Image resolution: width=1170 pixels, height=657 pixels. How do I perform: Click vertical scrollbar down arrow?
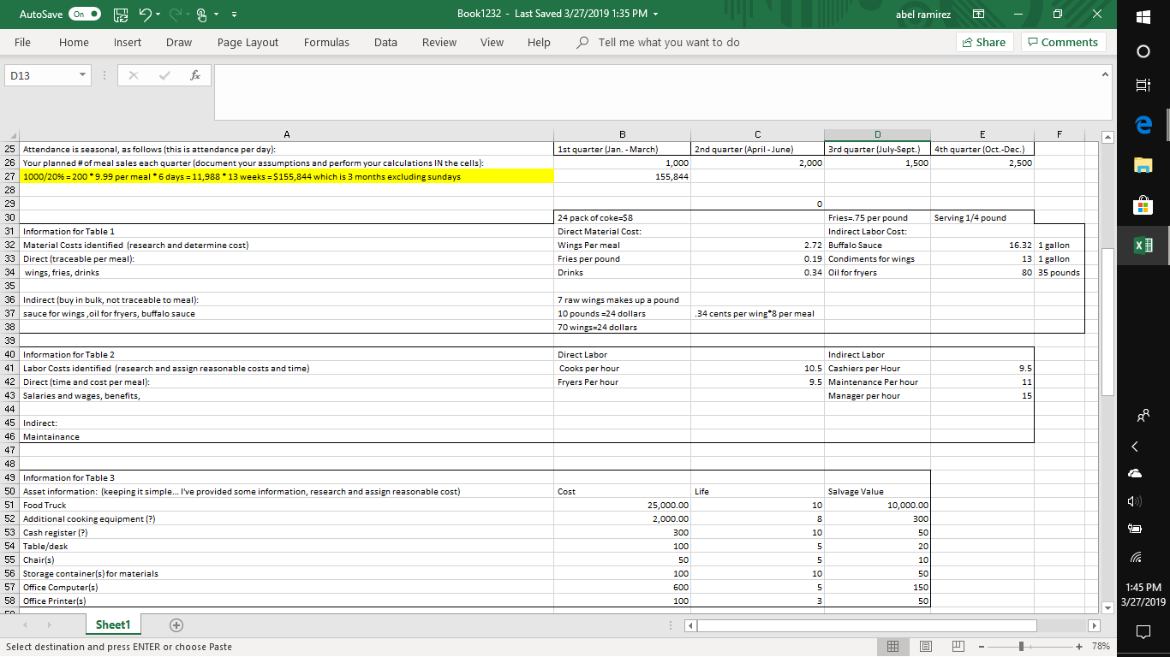[x=1106, y=607]
